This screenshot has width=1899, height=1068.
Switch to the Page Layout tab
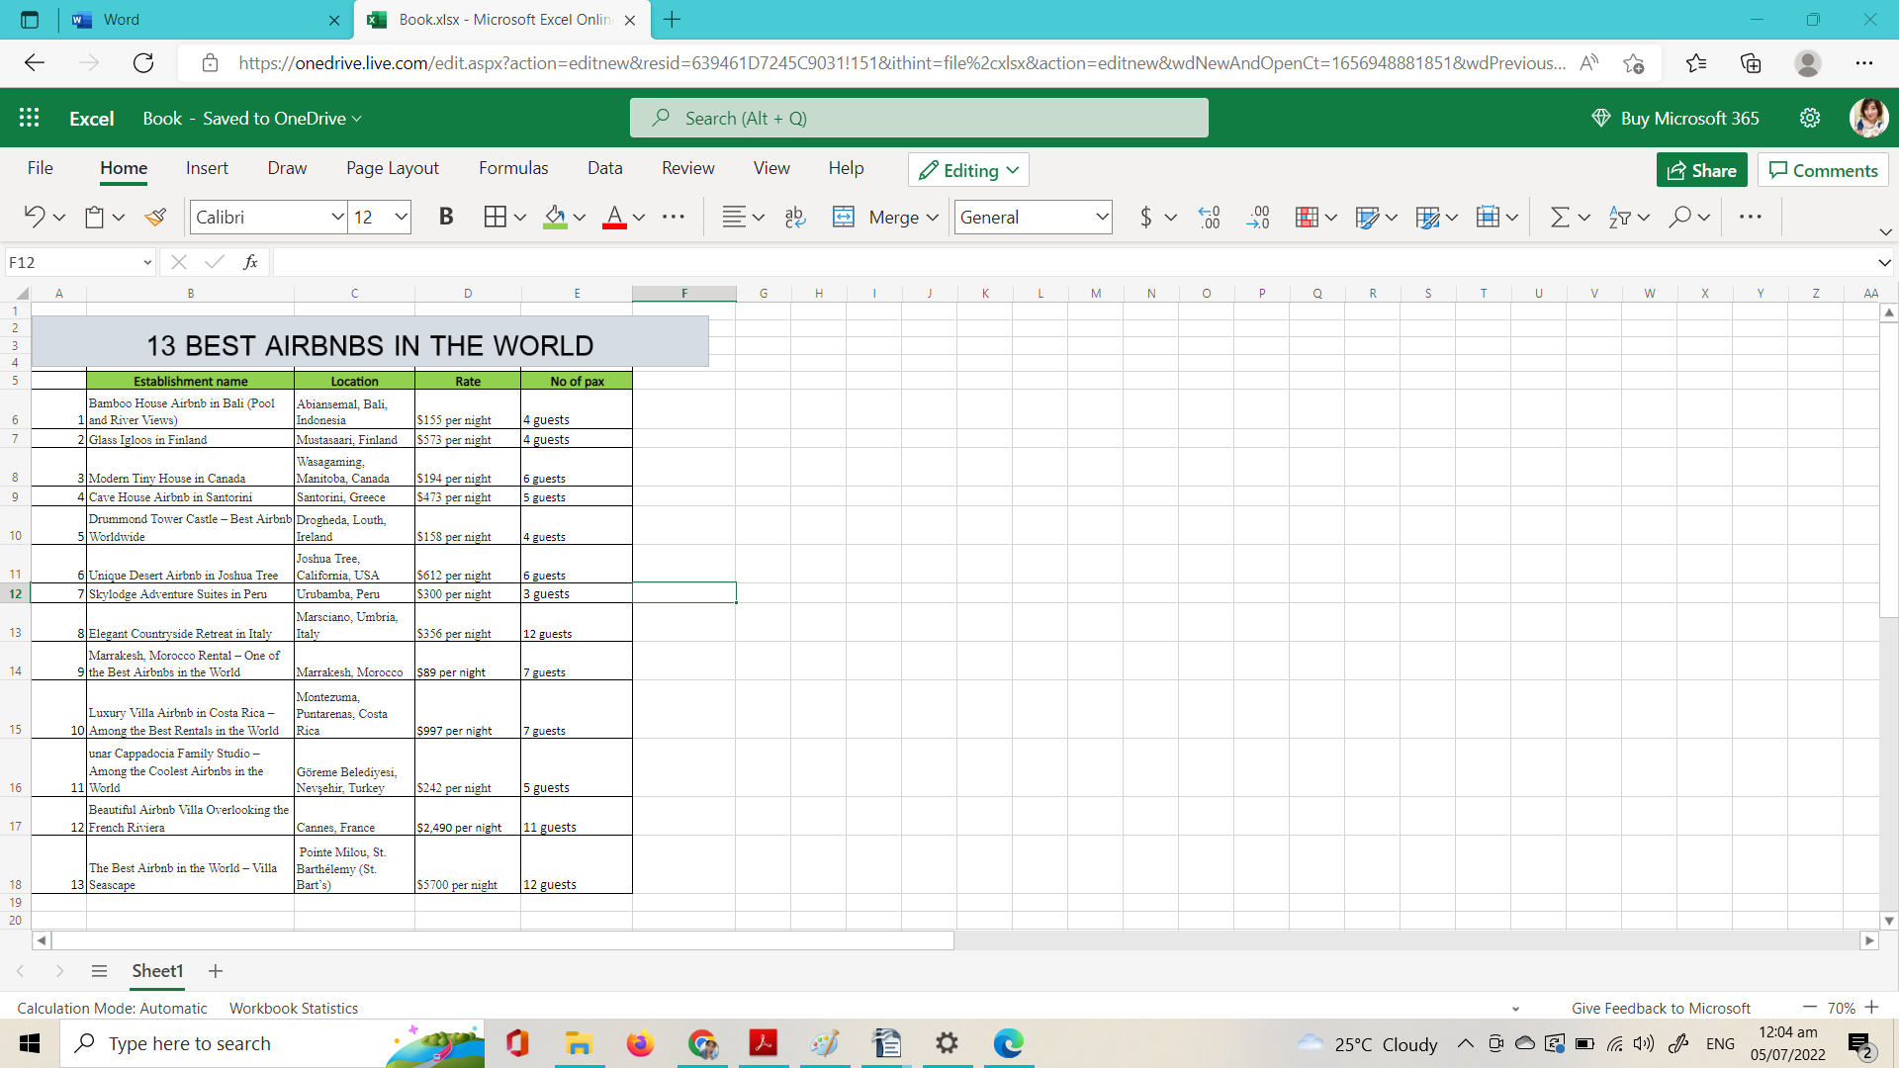392,168
